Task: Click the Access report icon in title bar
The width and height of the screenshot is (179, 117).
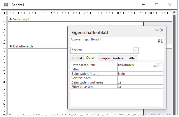Action: point(6,5)
